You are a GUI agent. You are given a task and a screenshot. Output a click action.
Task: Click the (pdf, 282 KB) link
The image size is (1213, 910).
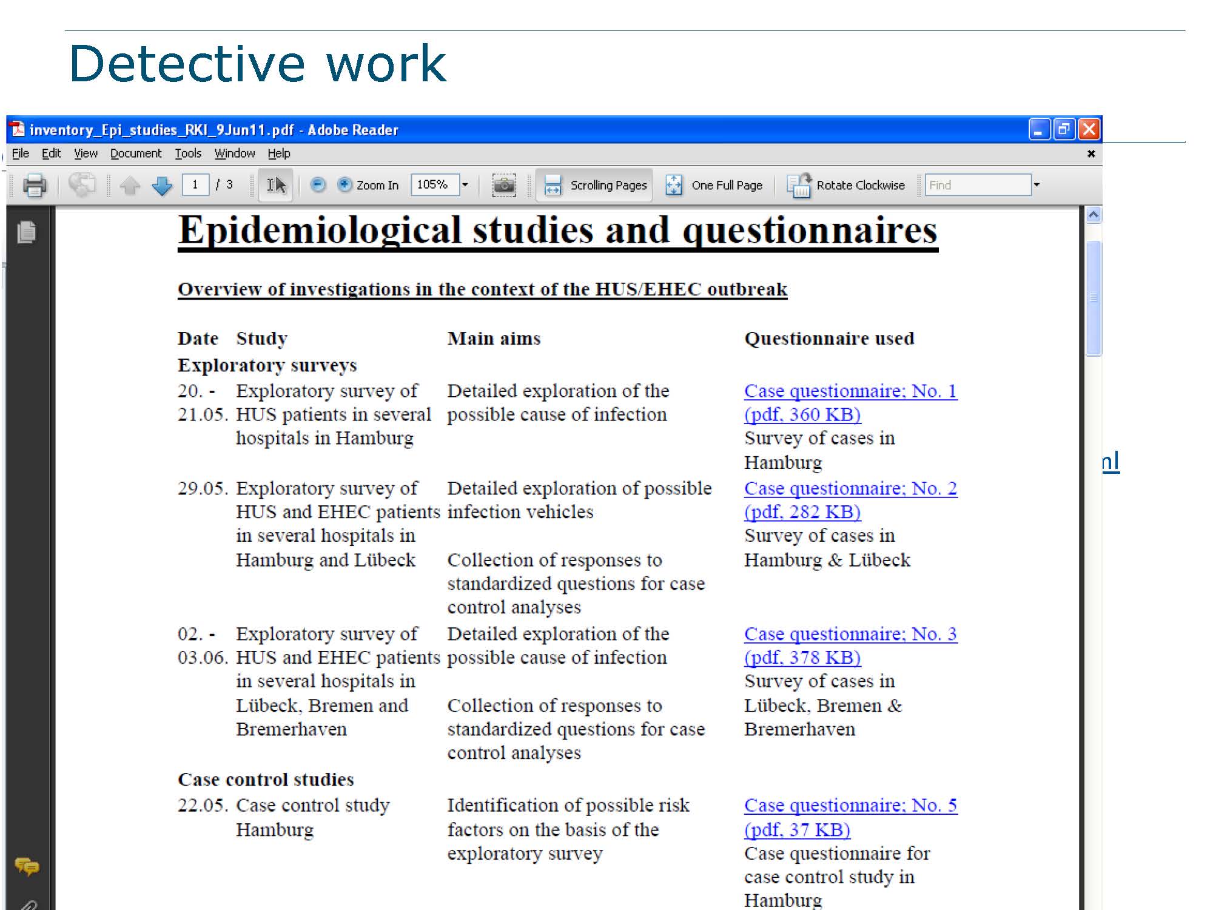(802, 511)
